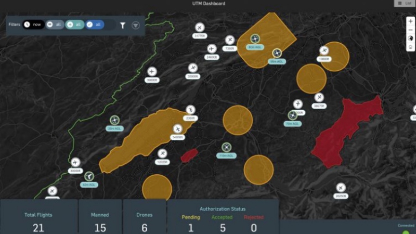
Task: Click the aircraft at 26200ft
Action: click(x=341, y=188)
